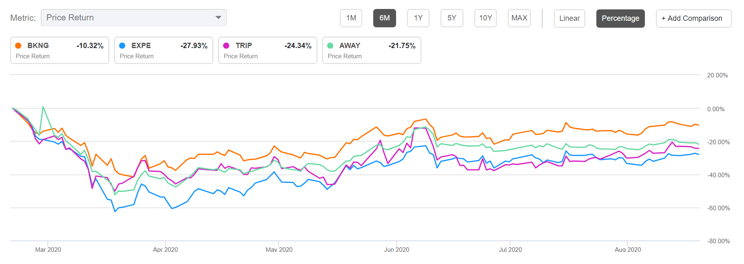Switch to 1Y time range
The image size is (744, 264).
coord(418,18)
